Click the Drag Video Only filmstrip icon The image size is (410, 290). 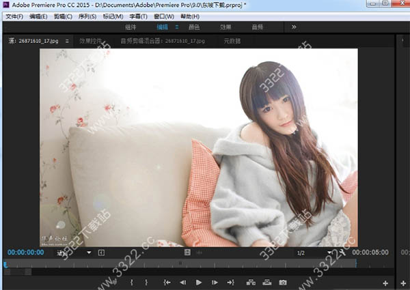click(x=187, y=252)
